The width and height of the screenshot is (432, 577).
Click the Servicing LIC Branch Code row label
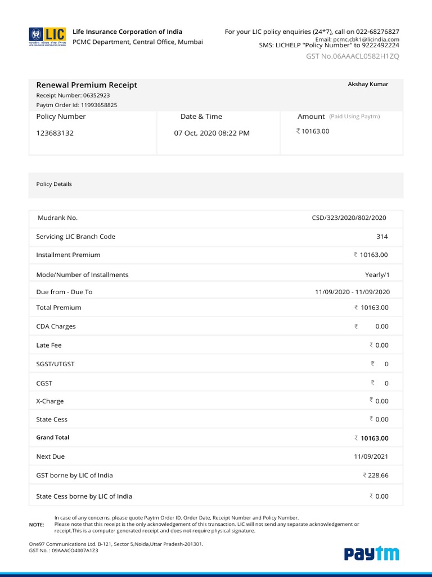(x=75, y=237)
